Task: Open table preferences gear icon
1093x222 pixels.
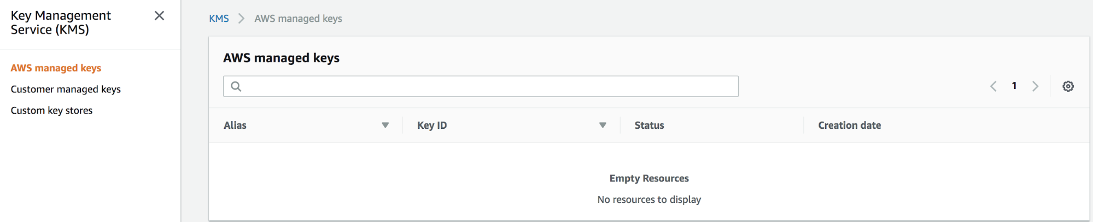Action: [1068, 86]
